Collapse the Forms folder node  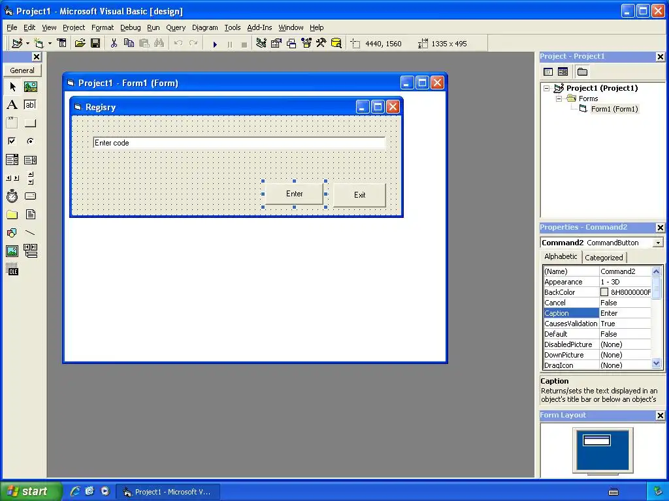tap(559, 99)
